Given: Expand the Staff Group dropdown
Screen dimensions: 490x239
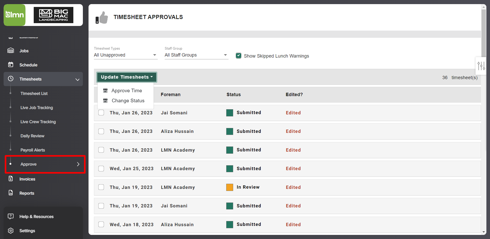Looking at the screenshot, I should click(196, 55).
